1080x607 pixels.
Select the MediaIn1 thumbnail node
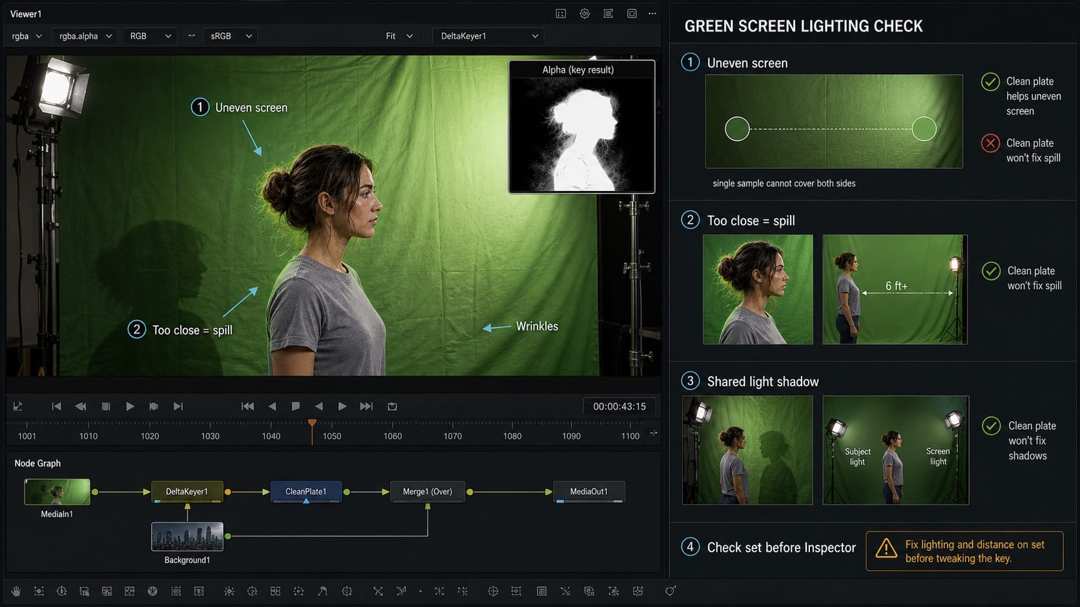coord(57,492)
